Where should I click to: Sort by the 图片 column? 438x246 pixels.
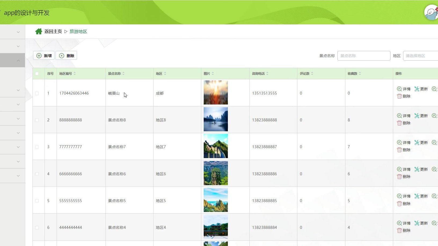pos(213,73)
